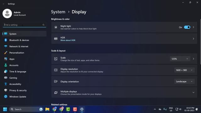Image resolution: width=201 pixels, height=113 pixels.
Task: Expand the Multiple displays section
Action: click(193, 92)
